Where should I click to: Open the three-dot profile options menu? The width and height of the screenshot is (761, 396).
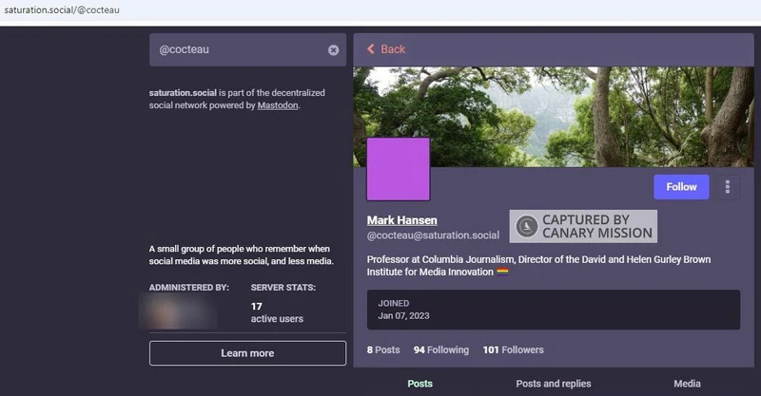727,187
